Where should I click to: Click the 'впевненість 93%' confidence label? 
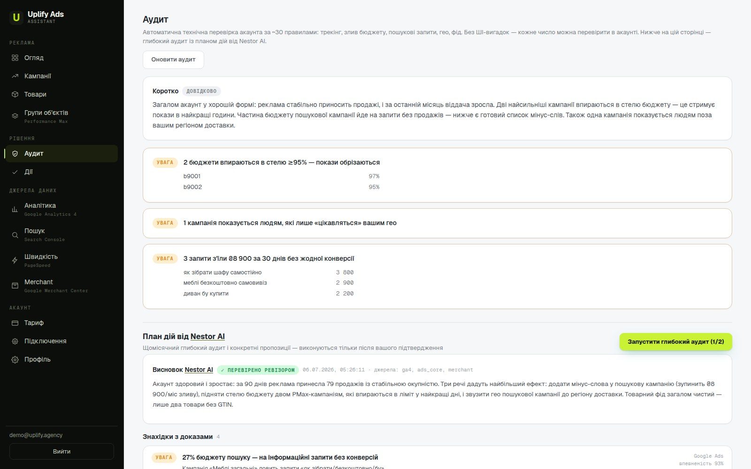(701, 463)
